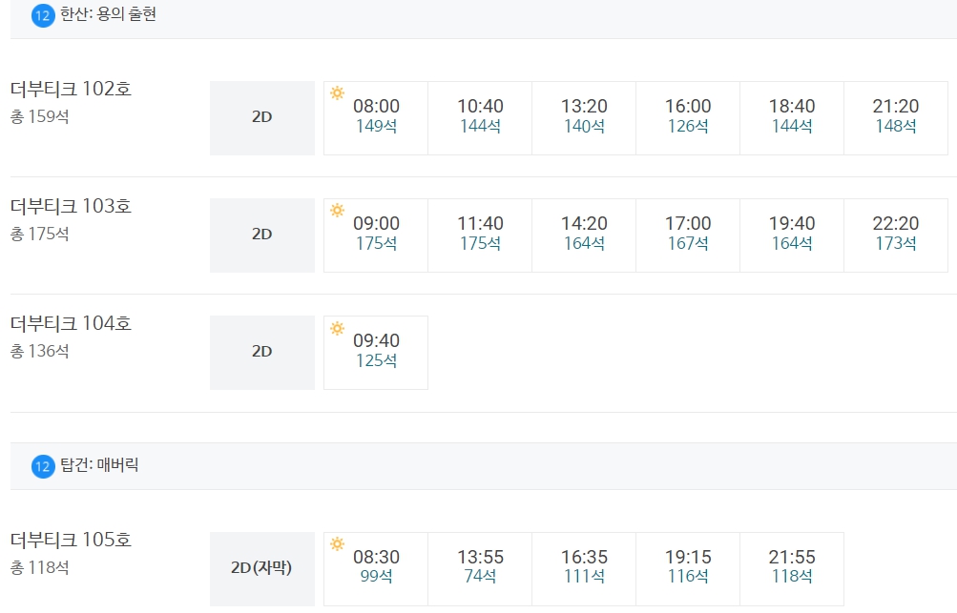957x613 pixels.
Task: Choose the 16:00 showtime with 126석
Action: tap(688, 117)
